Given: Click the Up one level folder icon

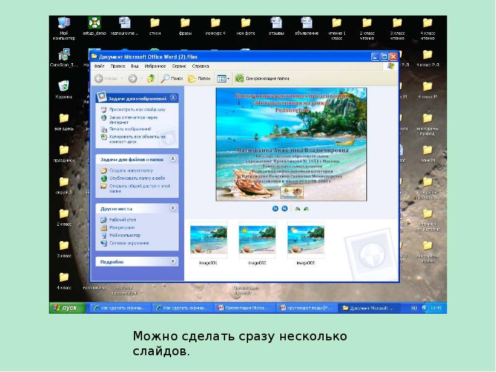Looking at the screenshot, I should click(151, 79).
